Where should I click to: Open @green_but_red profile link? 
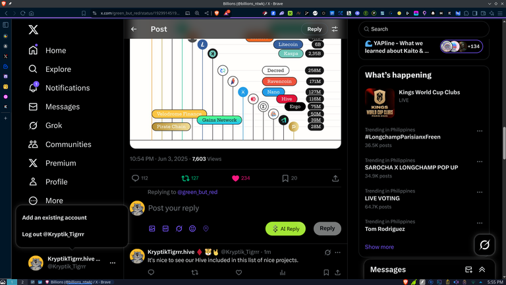(197, 192)
